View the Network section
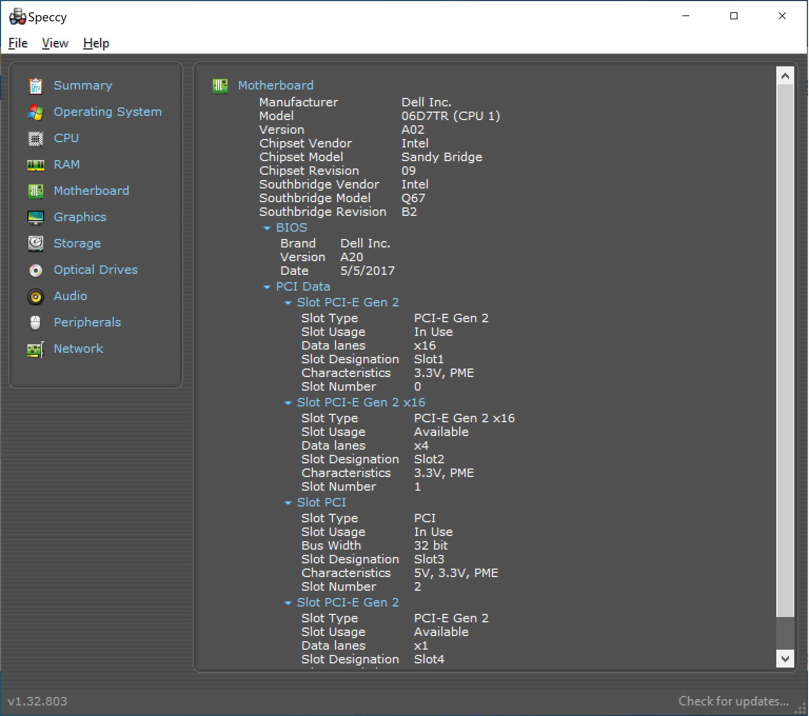The width and height of the screenshot is (809, 716). [78, 349]
